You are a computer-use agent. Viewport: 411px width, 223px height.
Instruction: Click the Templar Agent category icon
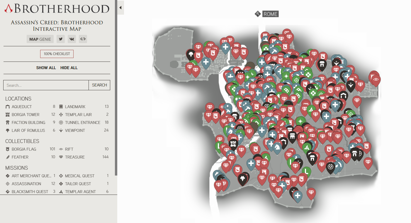(x=61, y=192)
